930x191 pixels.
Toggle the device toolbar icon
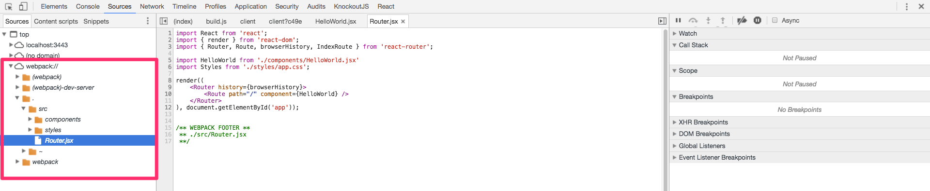23,6
